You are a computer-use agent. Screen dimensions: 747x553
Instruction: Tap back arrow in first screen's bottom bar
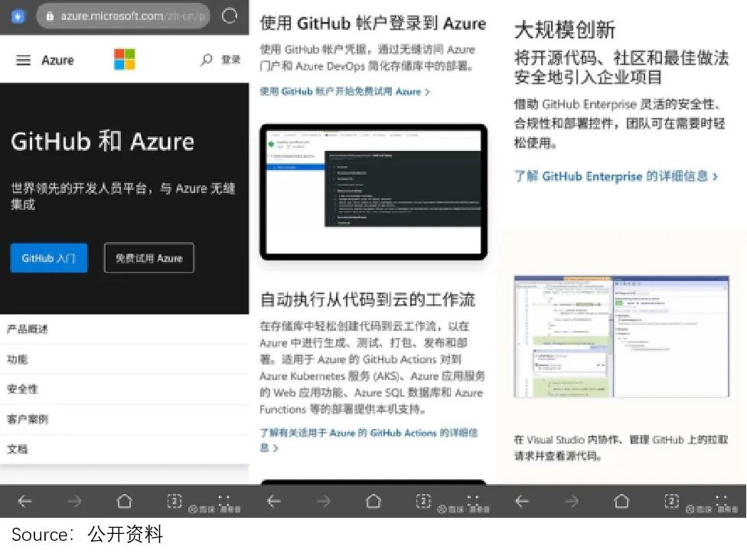(x=24, y=501)
